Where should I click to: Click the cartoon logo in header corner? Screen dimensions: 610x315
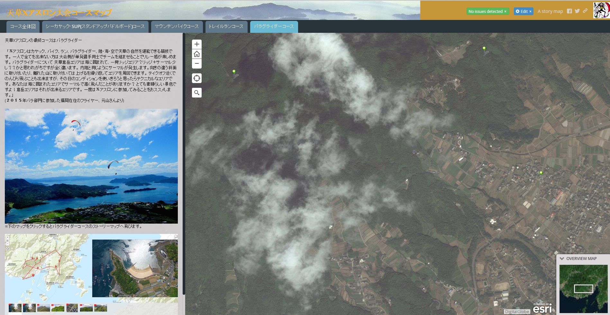(601, 10)
